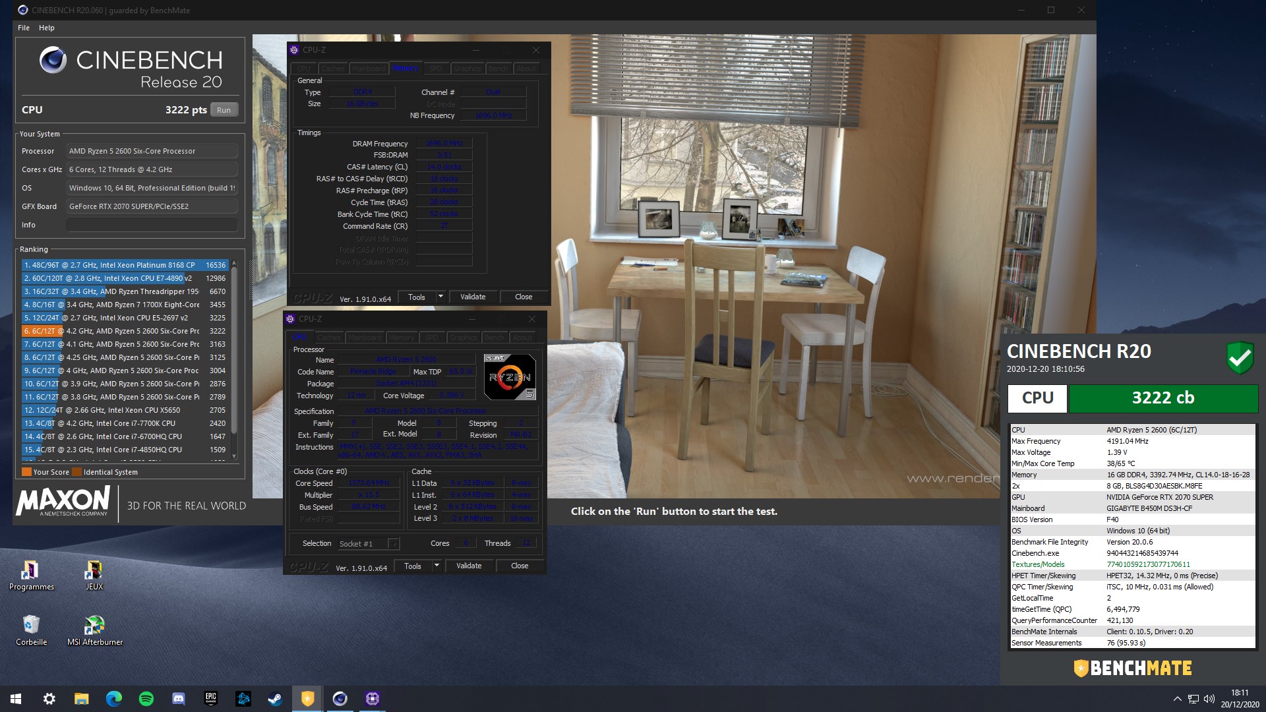Launch Microsoft Edge from the taskbar
The image size is (1266, 712).
click(x=113, y=699)
